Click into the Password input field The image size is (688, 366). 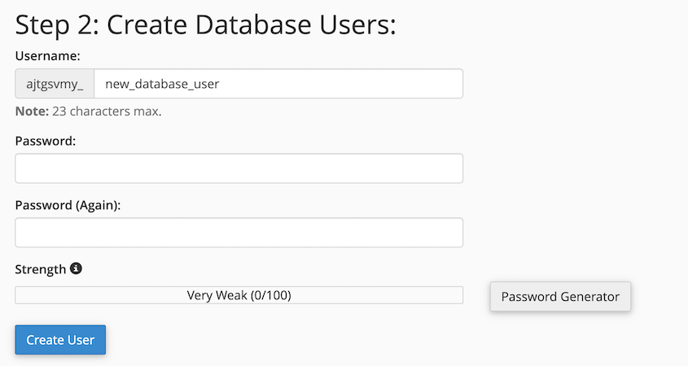point(239,168)
